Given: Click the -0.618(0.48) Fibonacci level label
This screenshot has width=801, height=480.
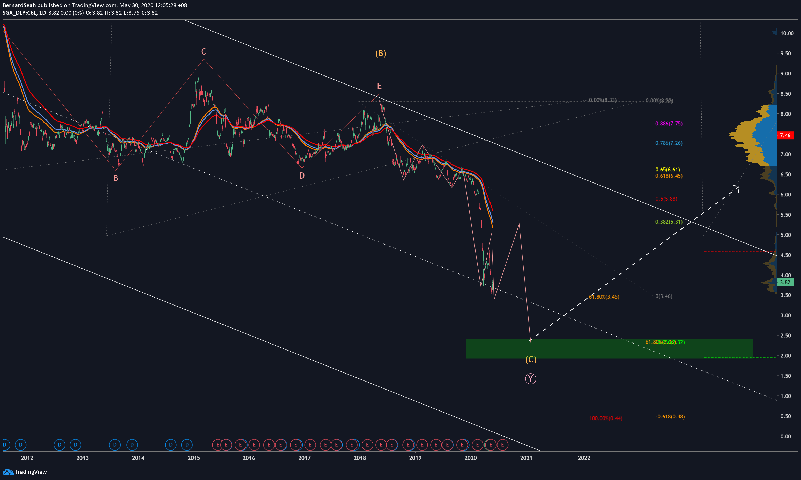Looking at the screenshot, I should [670, 417].
